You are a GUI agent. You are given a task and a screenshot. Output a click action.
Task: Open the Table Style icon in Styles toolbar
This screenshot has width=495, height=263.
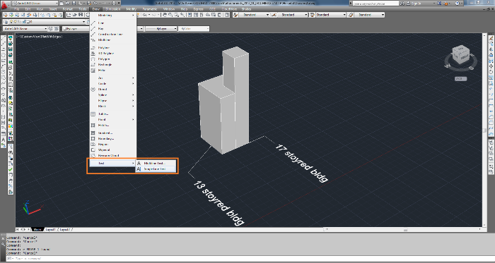pos(312,15)
